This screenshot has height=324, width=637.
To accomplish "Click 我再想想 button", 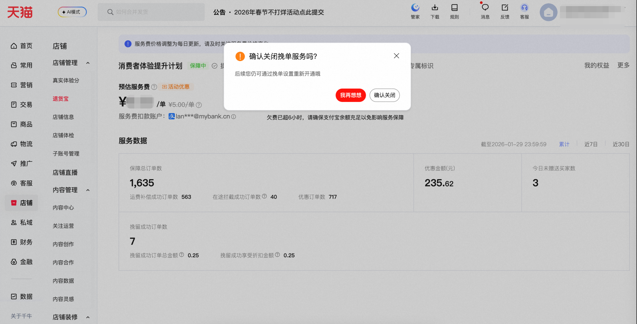I will point(351,95).
